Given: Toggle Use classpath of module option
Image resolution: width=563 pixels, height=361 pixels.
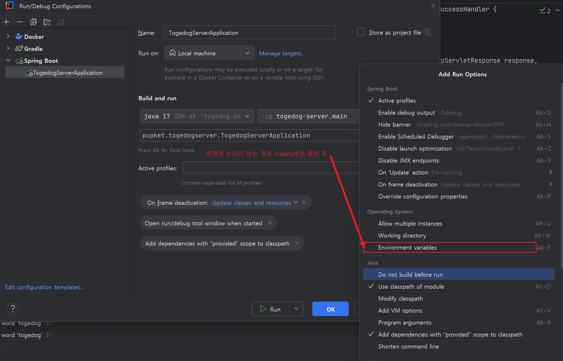Looking at the screenshot, I should 411,287.
